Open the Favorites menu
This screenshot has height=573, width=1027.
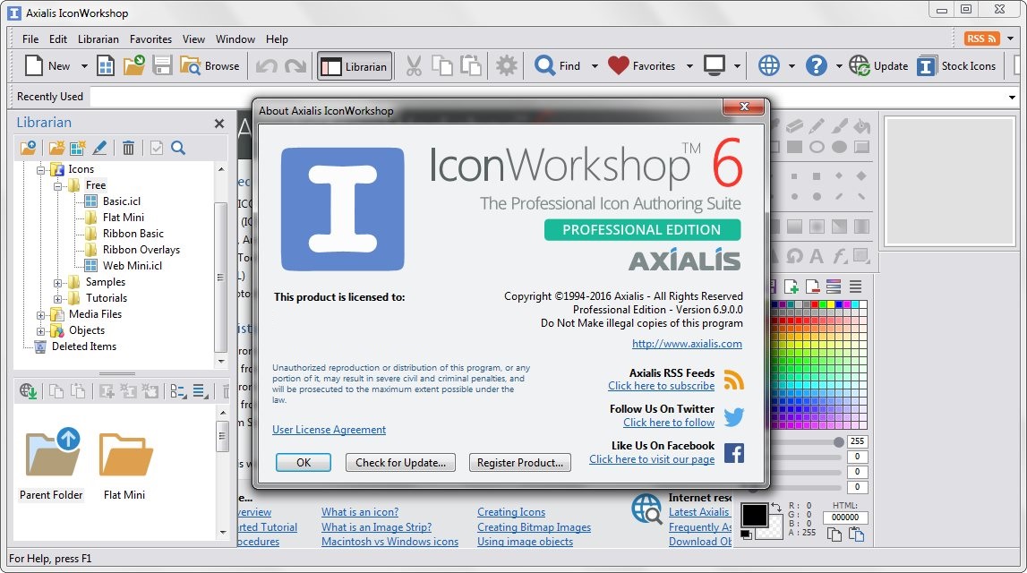150,39
